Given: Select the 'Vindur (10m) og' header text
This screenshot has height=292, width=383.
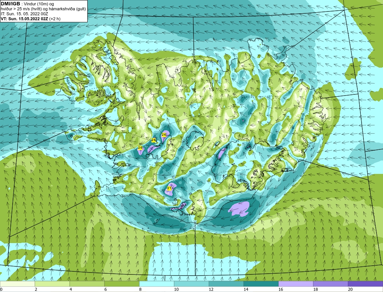Looking at the screenshot, I should click(39, 4).
